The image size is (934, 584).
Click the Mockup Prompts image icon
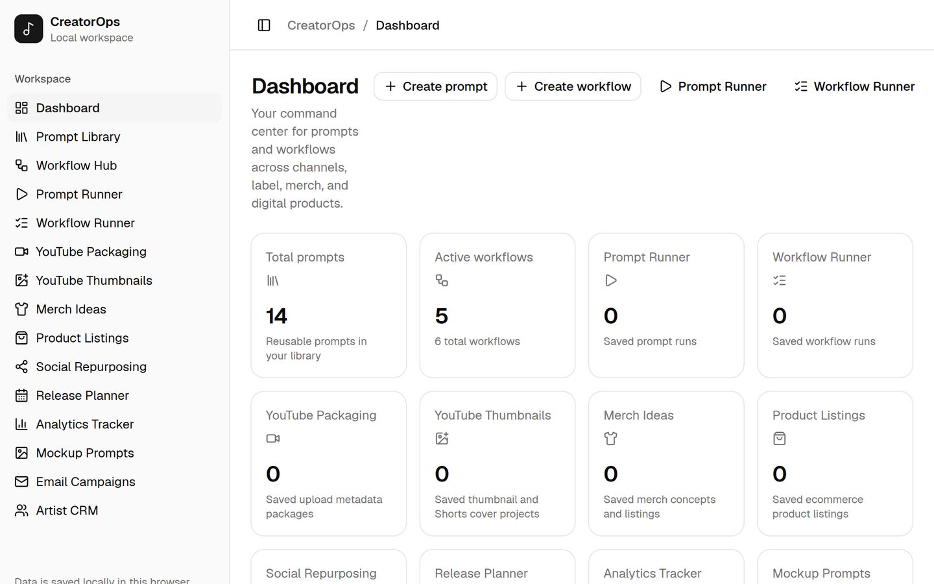pos(21,453)
